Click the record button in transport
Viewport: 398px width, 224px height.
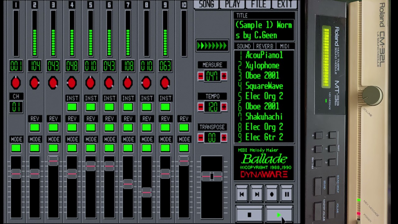[272, 194]
